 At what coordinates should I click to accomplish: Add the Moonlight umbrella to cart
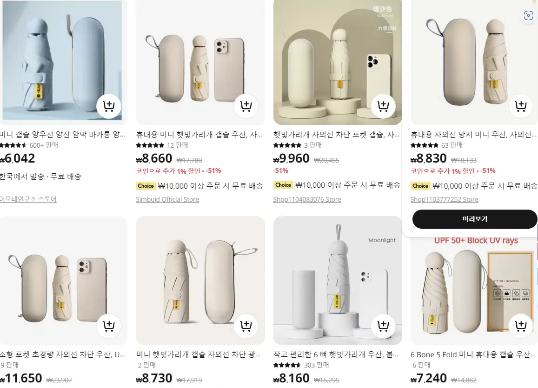click(383, 326)
